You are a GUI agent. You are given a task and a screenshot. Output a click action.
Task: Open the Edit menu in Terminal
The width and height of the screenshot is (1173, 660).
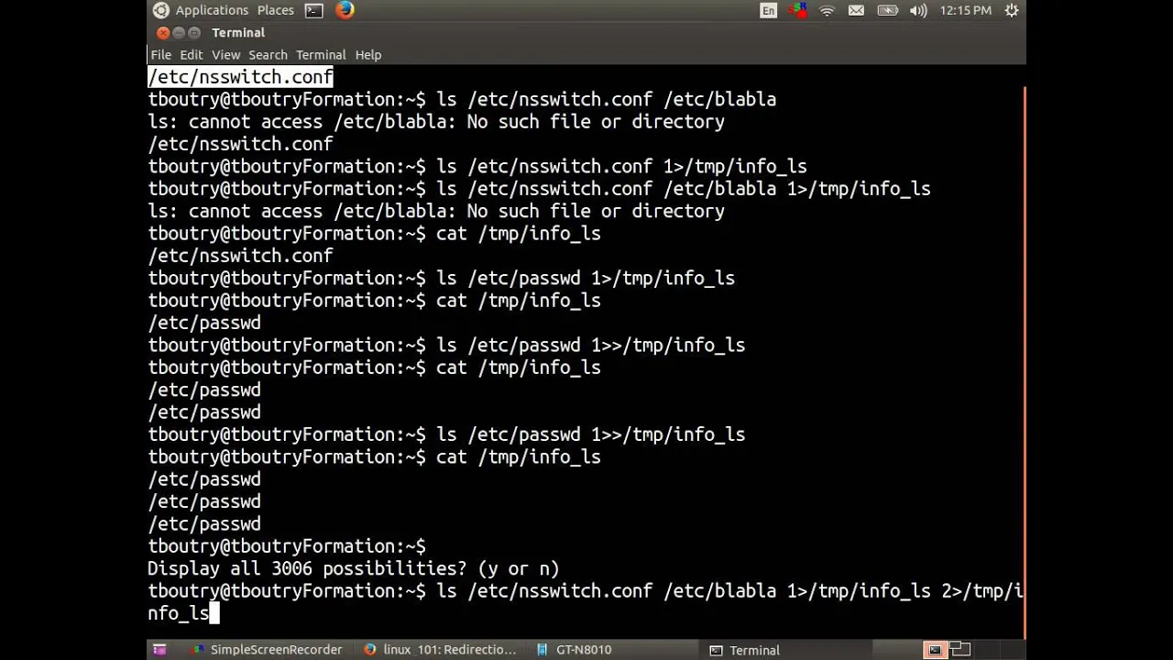192,55
